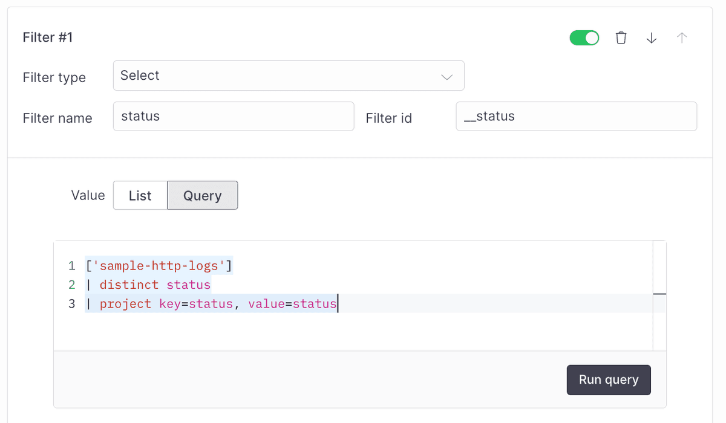Click the trash can beside the toggle
The width and height of the screenshot is (726, 423).
(621, 37)
